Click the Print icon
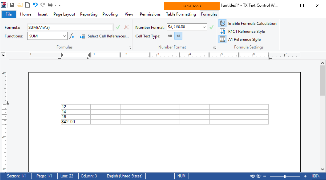This screenshot has height=180, width=326. click(50, 5)
